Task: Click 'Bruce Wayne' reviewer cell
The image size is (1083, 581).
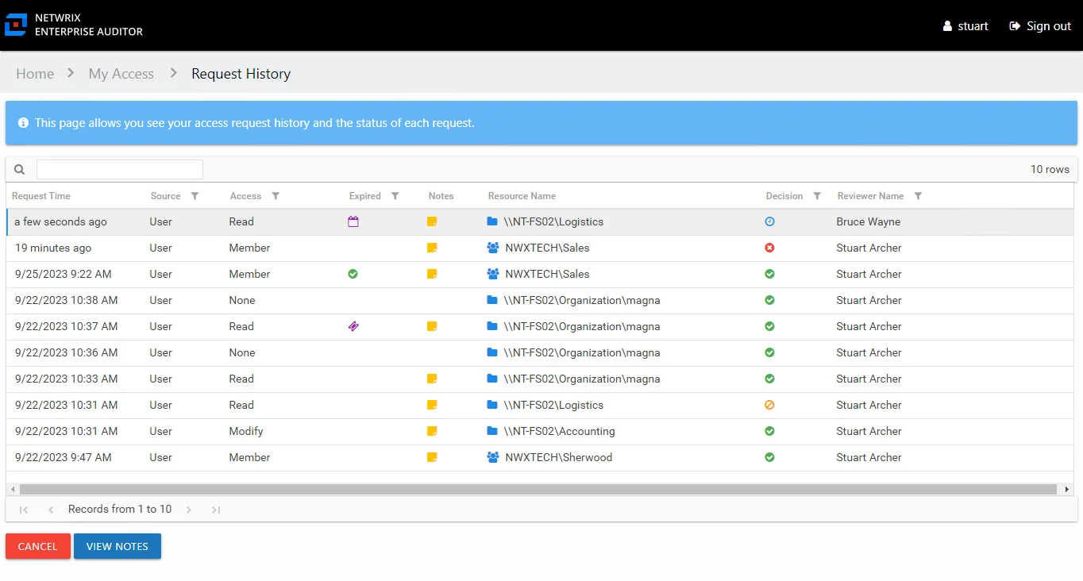Action: (869, 222)
